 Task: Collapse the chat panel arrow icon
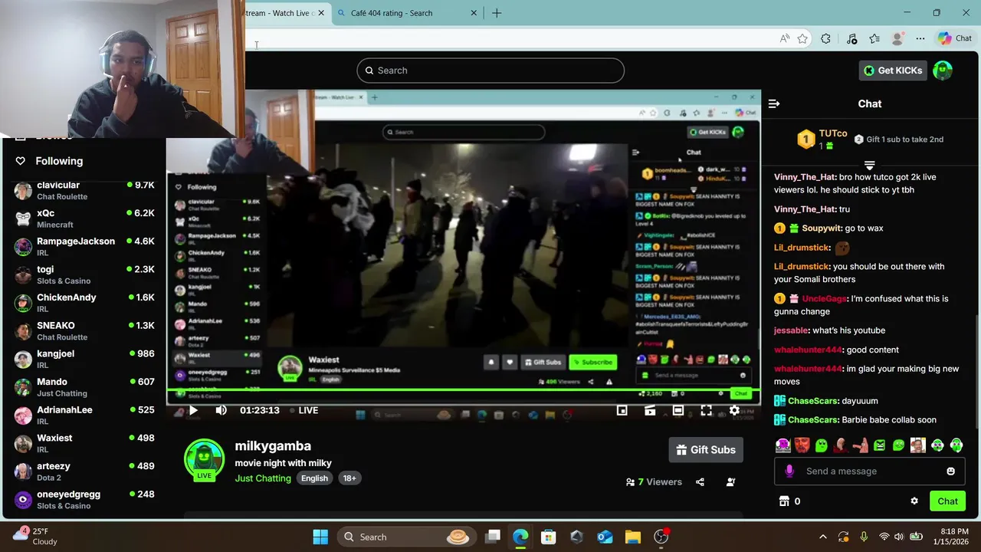(774, 103)
